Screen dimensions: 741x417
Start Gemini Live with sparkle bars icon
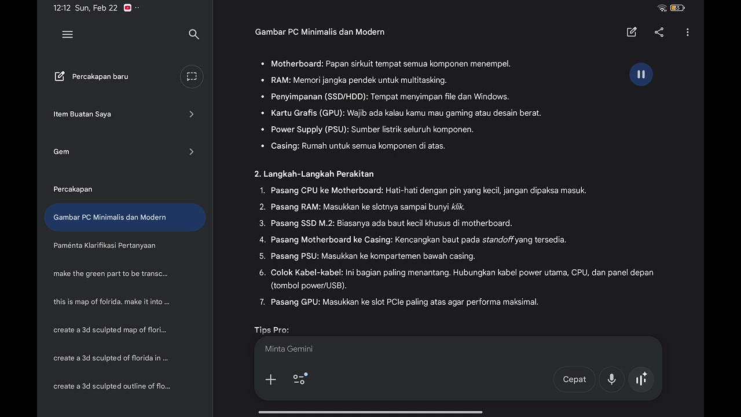[641, 379]
